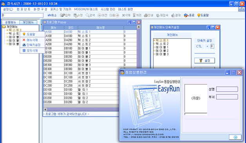Screen dimensions: 246x143
Task: Close the 통합실행환경 window
Action: click(239, 72)
